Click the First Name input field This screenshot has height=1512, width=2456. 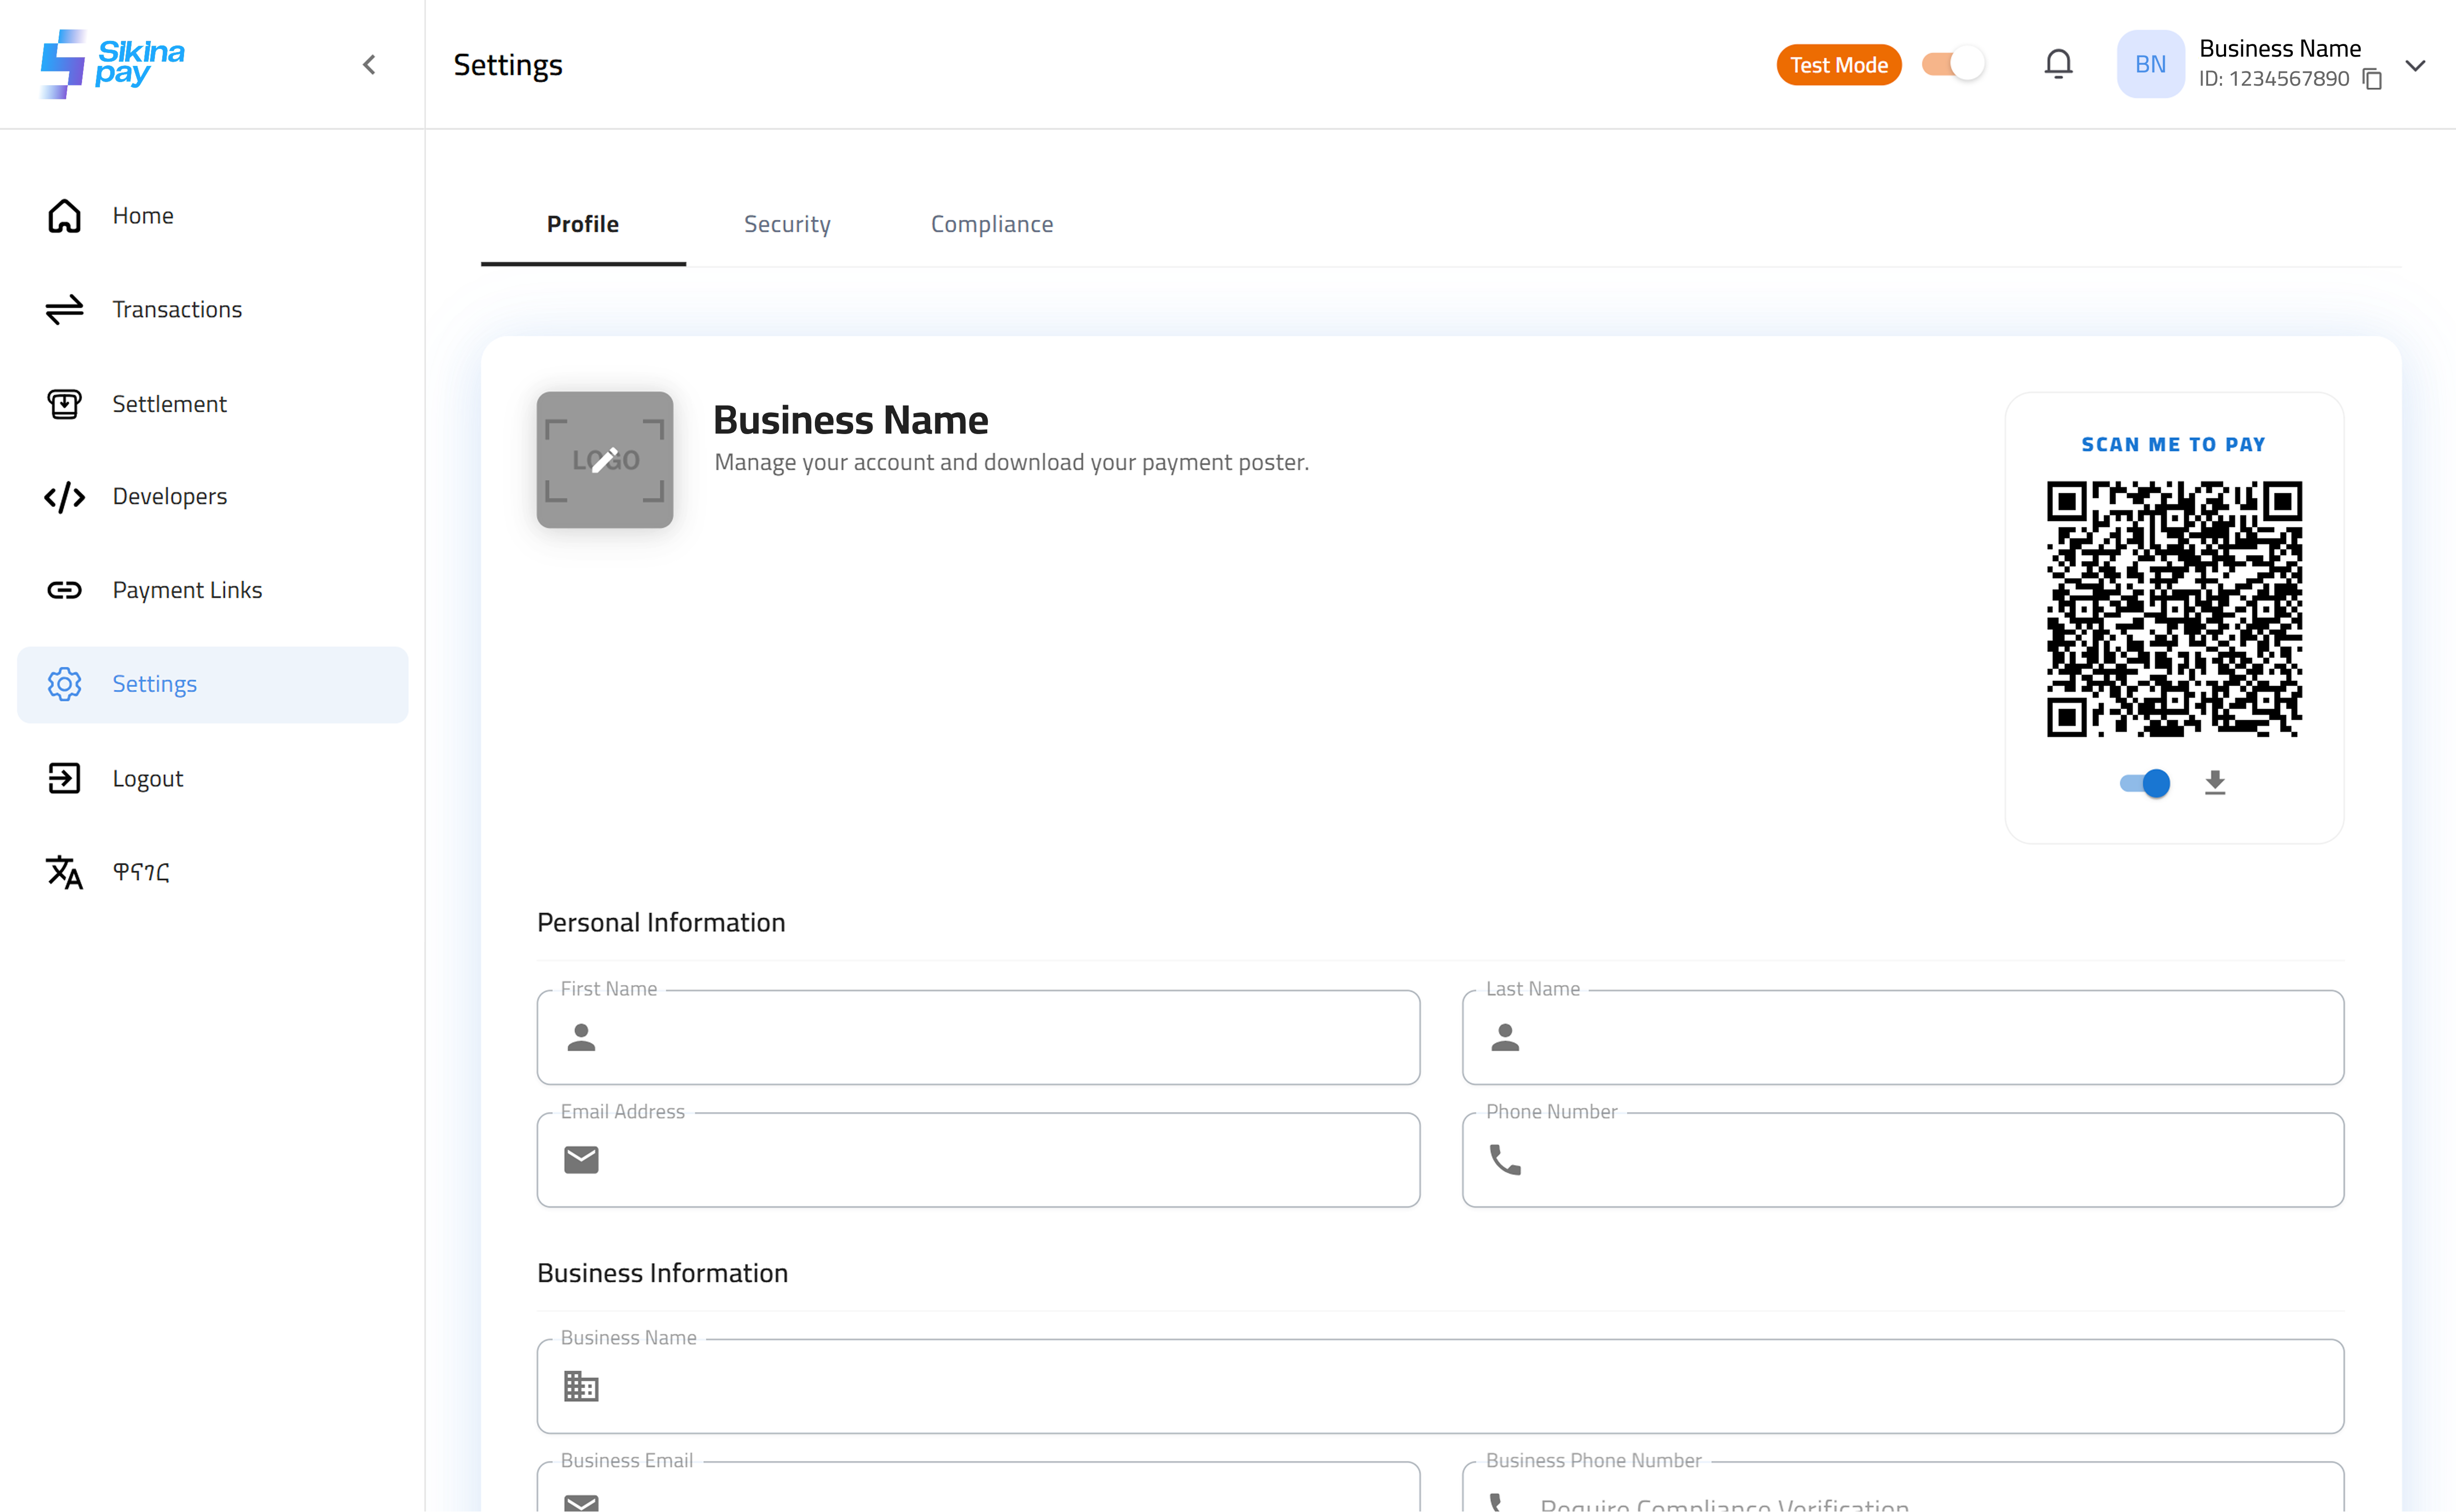1000,1038
